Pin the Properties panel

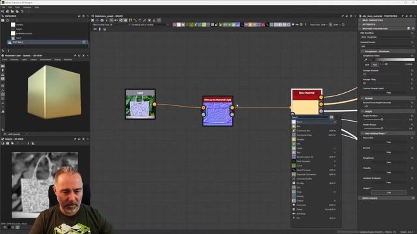tap(403, 16)
